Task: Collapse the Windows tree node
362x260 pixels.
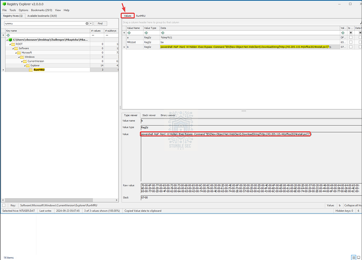Action: click(x=19, y=57)
